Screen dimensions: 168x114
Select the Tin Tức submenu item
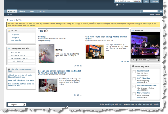(x=9, y=15)
